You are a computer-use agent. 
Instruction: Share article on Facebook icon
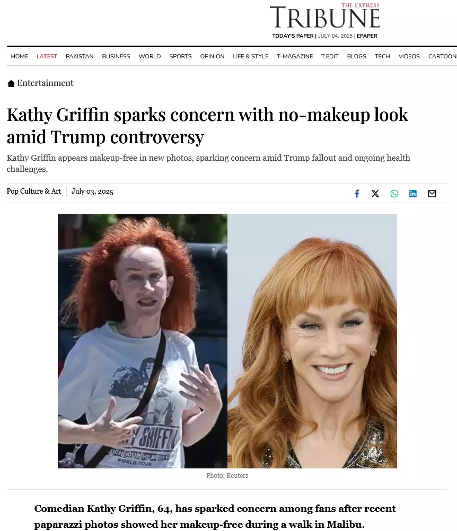[x=356, y=194]
